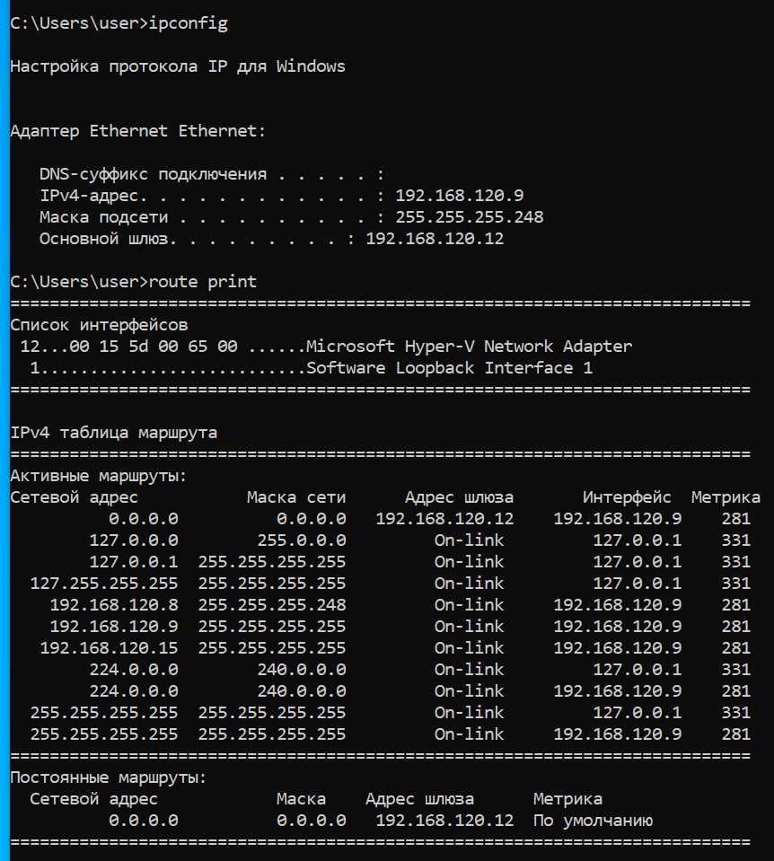
Task: Select network address 127.255.255.255
Action: [104, 584]
